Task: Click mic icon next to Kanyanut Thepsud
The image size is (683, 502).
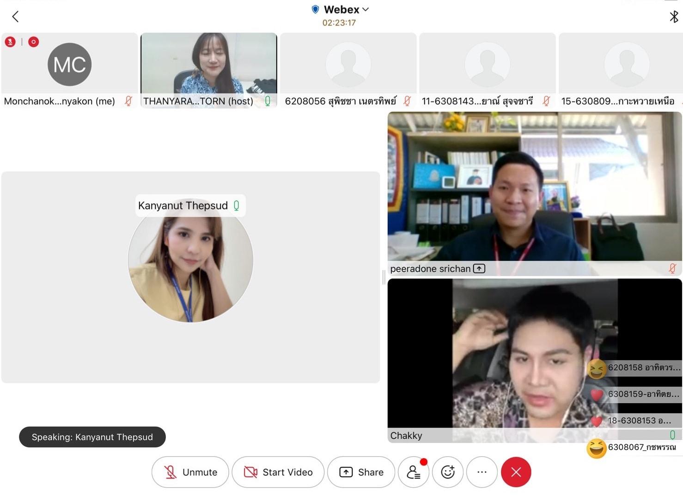Action: click(237, 206)
